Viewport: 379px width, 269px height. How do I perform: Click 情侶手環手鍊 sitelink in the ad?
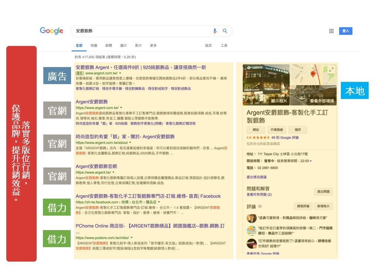pos(112,89)
